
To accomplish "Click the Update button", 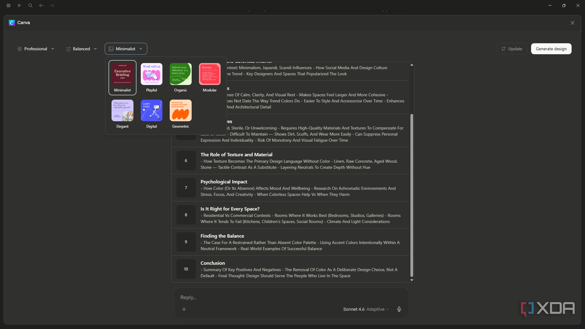I will coord(512,49).
